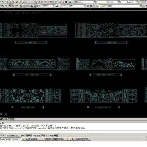147x147 pixels.
Task: Toggle DUCS dynamic UCS button
Action: (43, 136)
